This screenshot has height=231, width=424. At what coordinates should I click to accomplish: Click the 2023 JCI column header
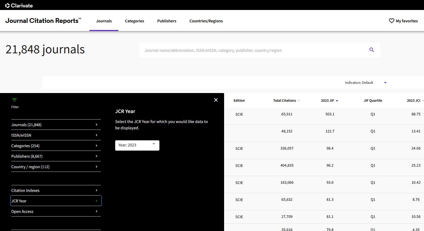[x=413, y=100]
